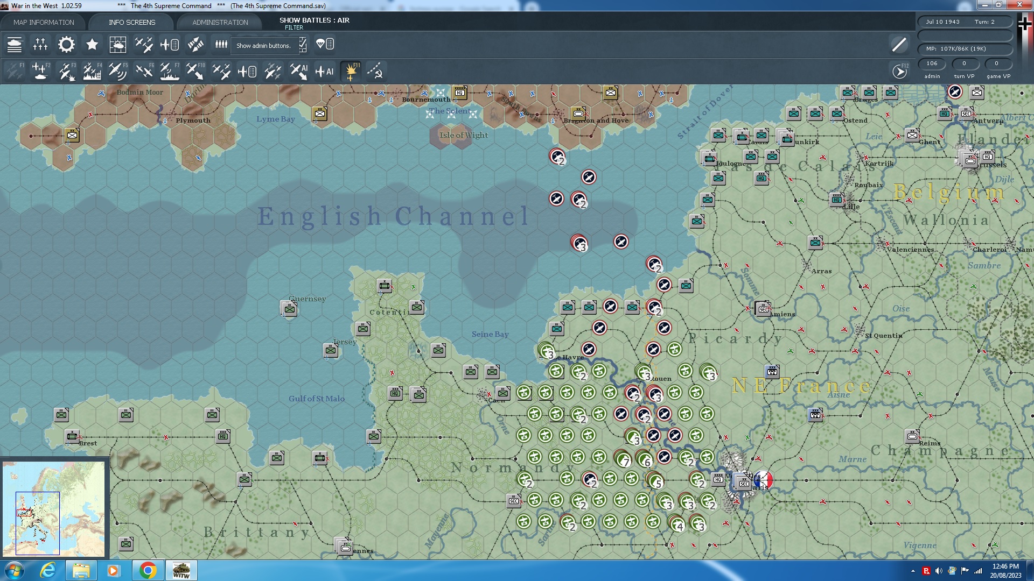The image size is (1034, 581).
Task: Toggle the plane AI button
Action: coord(324,71)
